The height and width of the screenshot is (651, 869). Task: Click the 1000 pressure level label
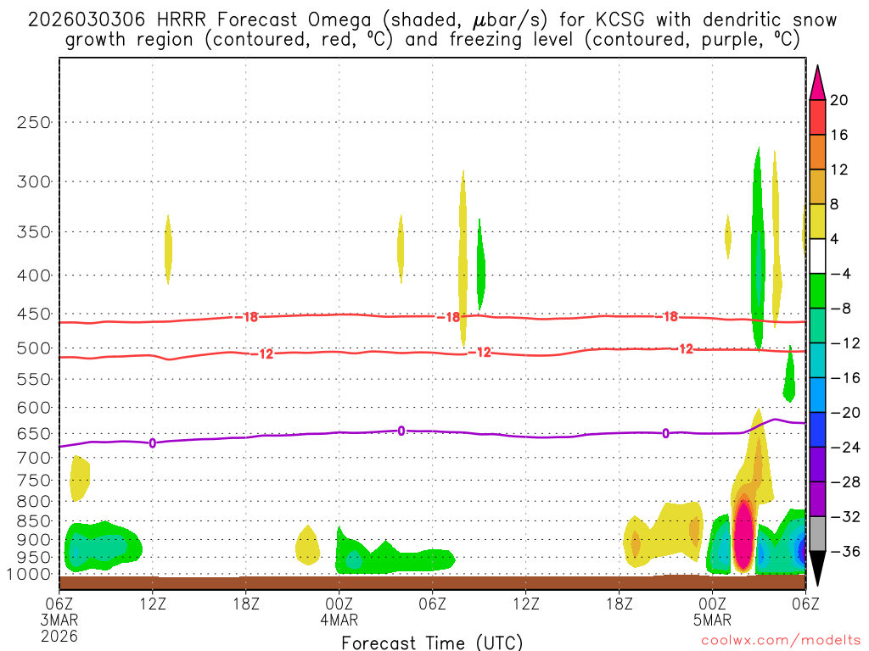pyautogui.click(x=29, y=574)
